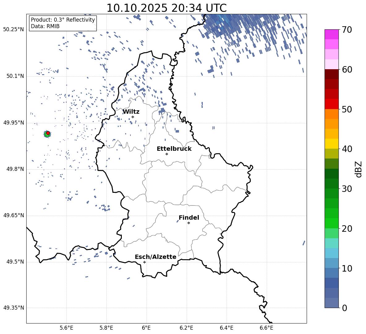Click the 49.35°N latitude label

[14, 308]
